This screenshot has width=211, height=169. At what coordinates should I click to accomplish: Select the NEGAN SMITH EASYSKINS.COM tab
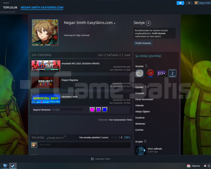42,8
